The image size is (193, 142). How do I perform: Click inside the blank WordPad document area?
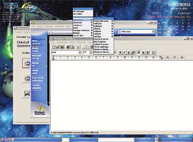click(x=121, y=96)
